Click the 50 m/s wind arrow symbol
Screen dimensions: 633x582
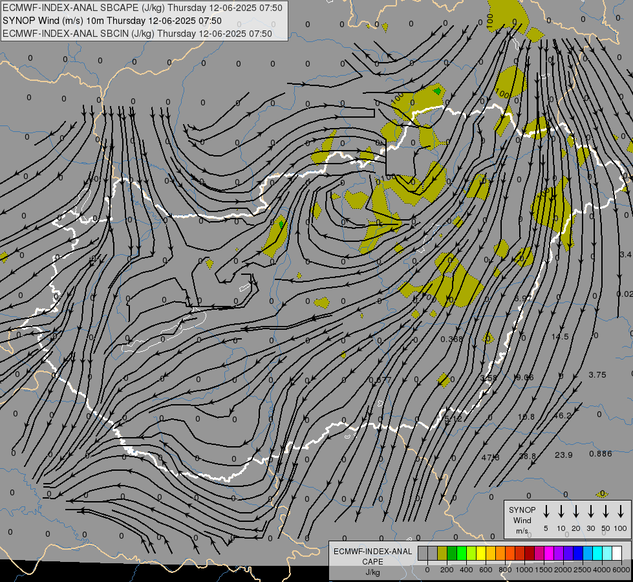tap(606, 512)
